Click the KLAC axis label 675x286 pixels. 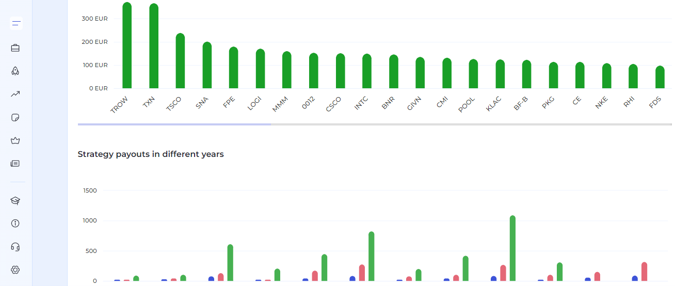(494, 104)
